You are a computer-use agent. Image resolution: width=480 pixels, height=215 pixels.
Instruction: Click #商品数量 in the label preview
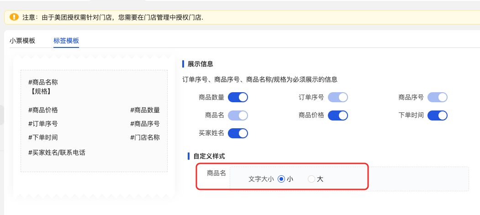145,110
